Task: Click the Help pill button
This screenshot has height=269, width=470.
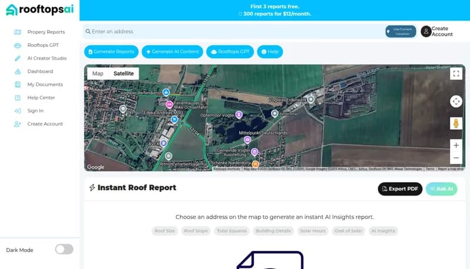Action: tap(270, 52)
